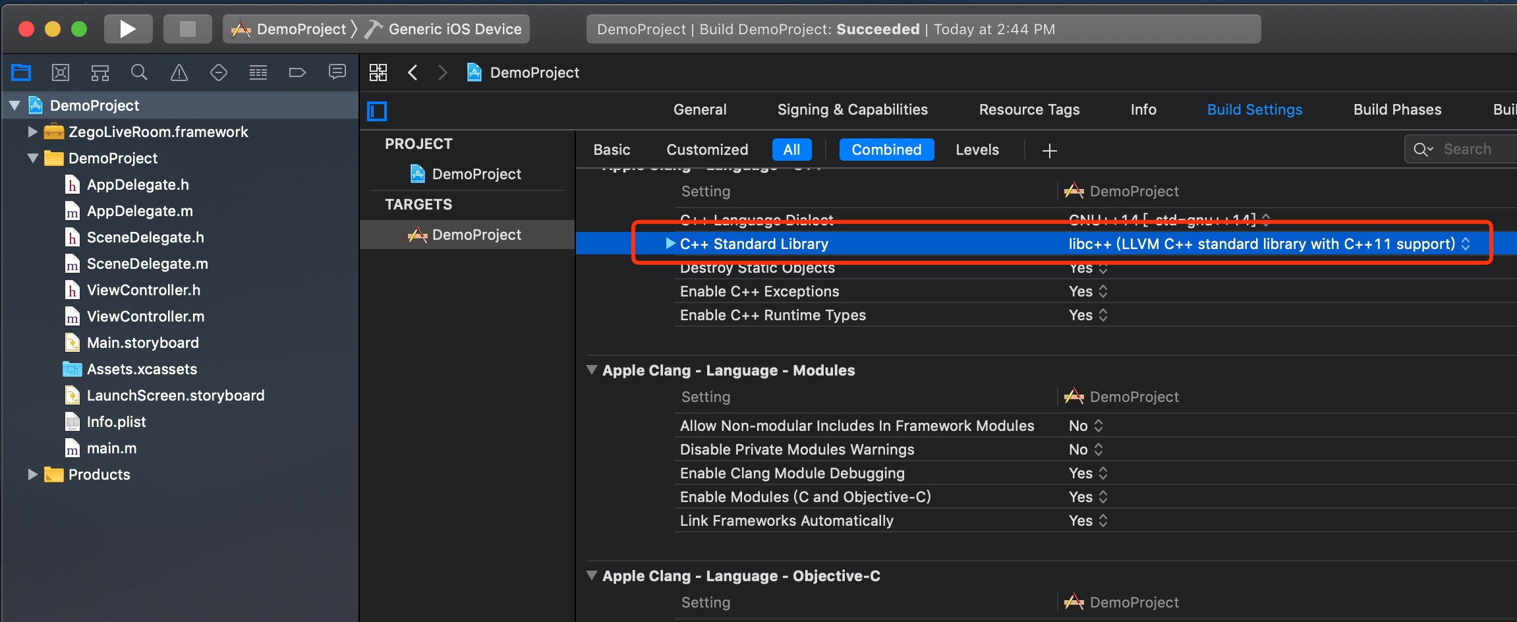Screen dimensions: 1517x622
Task: Change Enable Clang Module Debugging value
Action: coord(1089,473)
